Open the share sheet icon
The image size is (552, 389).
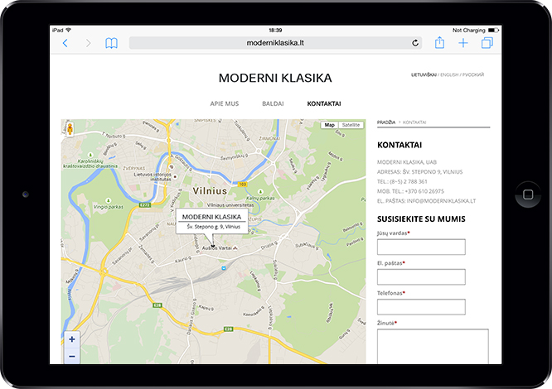point(439,42)
